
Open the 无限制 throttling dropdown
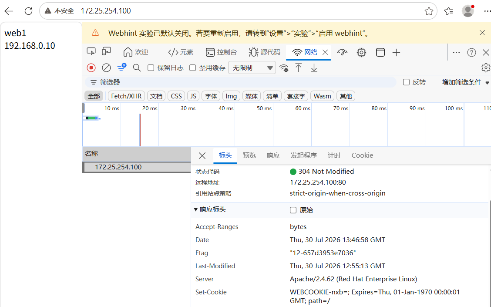252,67
